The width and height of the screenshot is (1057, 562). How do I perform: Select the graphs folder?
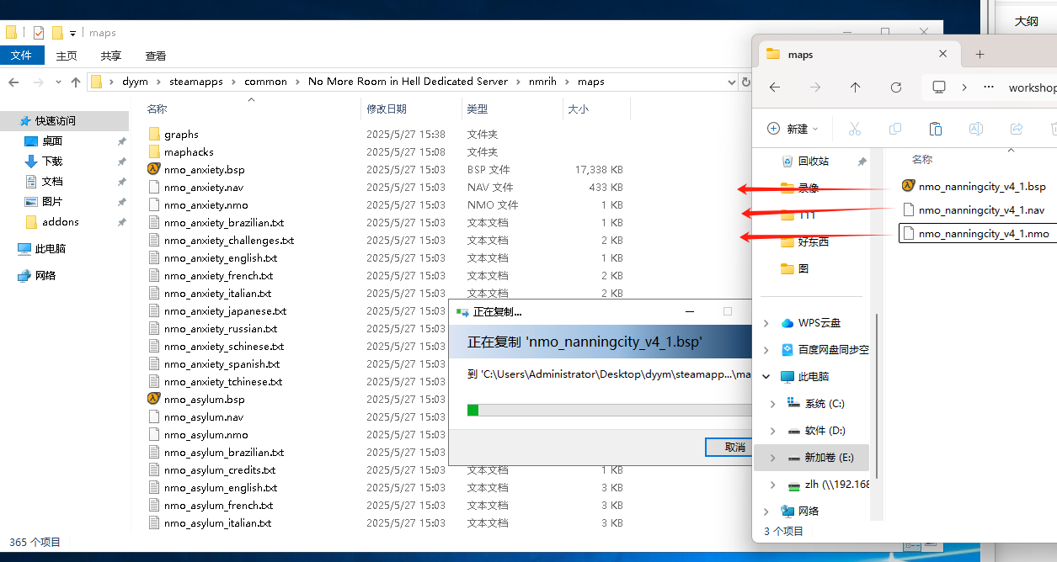point(181,134)
